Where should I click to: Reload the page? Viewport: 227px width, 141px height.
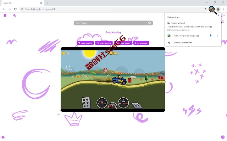(x=15, y=9)
